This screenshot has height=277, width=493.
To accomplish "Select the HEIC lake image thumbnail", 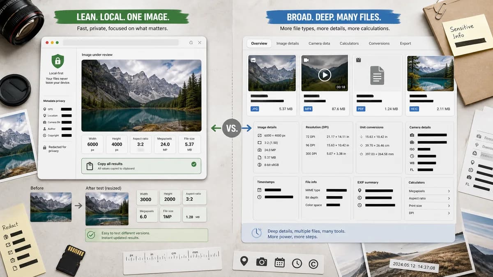I will click(x=430, y=73).
